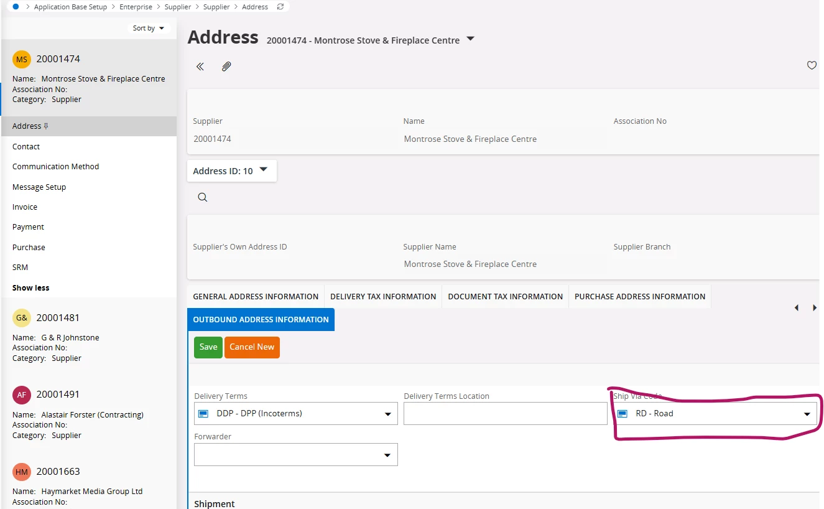Click the AF avatar for supplier 20001491
Image resolution: width=824 pixels, height=509 pixels.
click(x=22, y=395)
